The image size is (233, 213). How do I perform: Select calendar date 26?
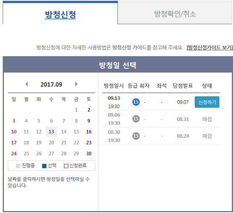pyautogui.click(x=39, y=153)
